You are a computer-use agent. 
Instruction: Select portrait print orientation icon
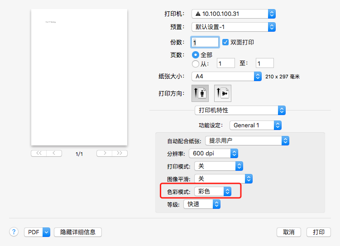tap(200, 93)
